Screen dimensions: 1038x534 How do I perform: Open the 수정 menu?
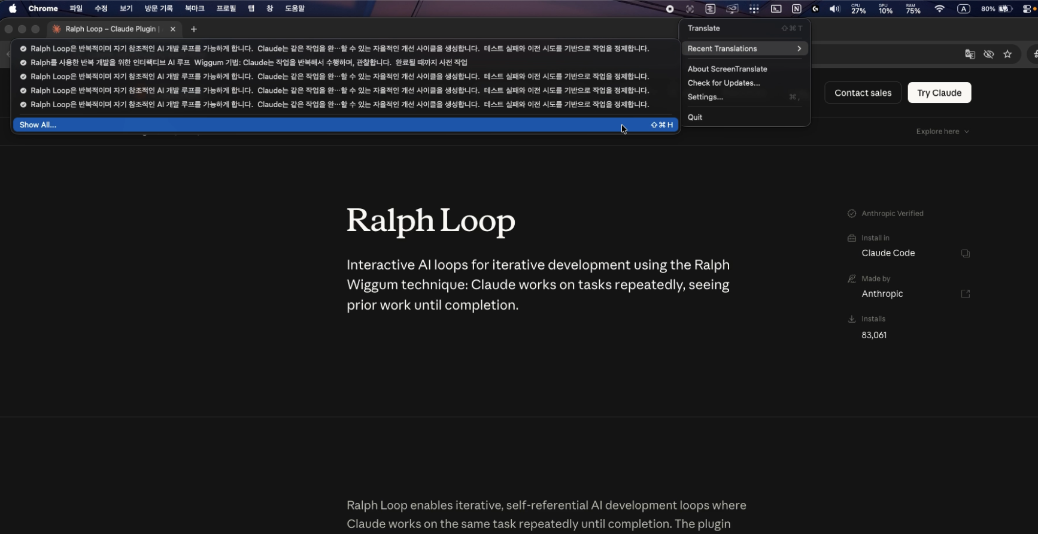point(101,9)
